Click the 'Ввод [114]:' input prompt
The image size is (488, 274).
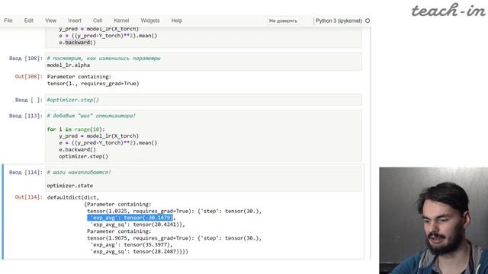25,173
